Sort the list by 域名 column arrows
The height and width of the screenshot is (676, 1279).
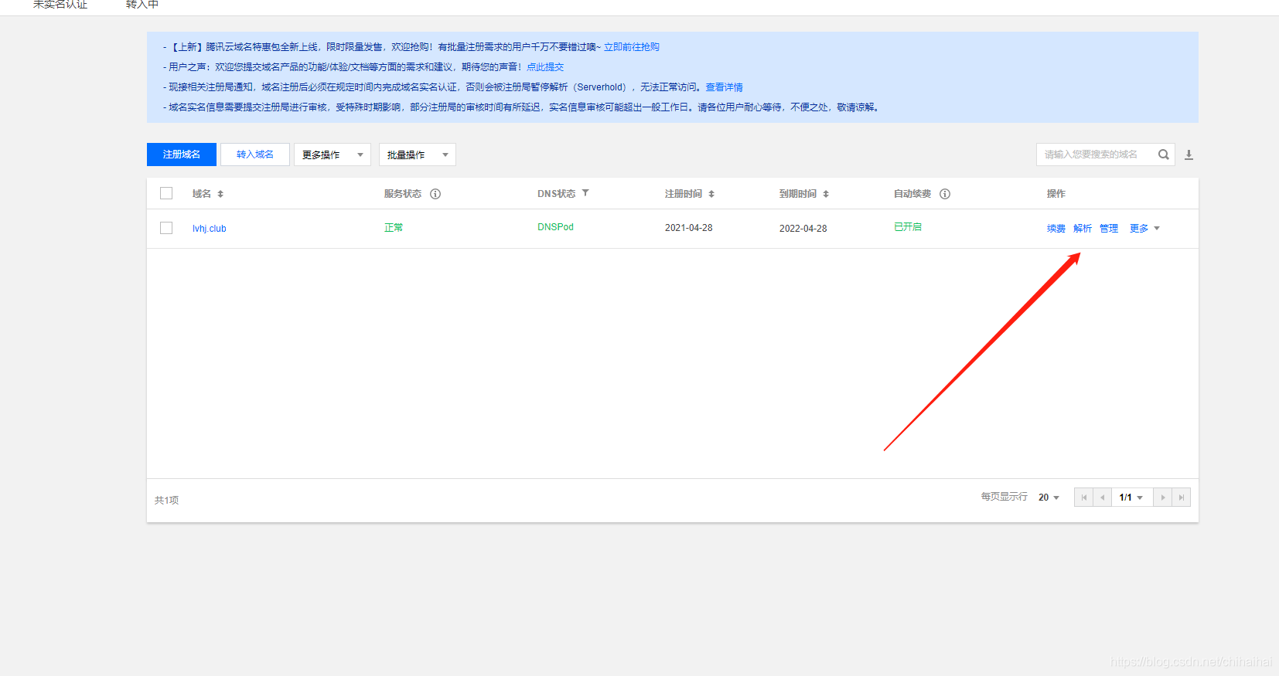click(x=220, y=194)
